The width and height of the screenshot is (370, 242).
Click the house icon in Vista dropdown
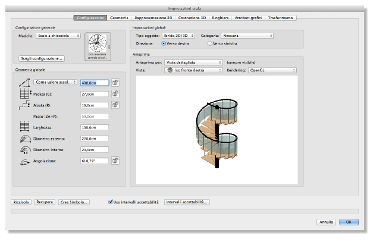tap(170, 70)
